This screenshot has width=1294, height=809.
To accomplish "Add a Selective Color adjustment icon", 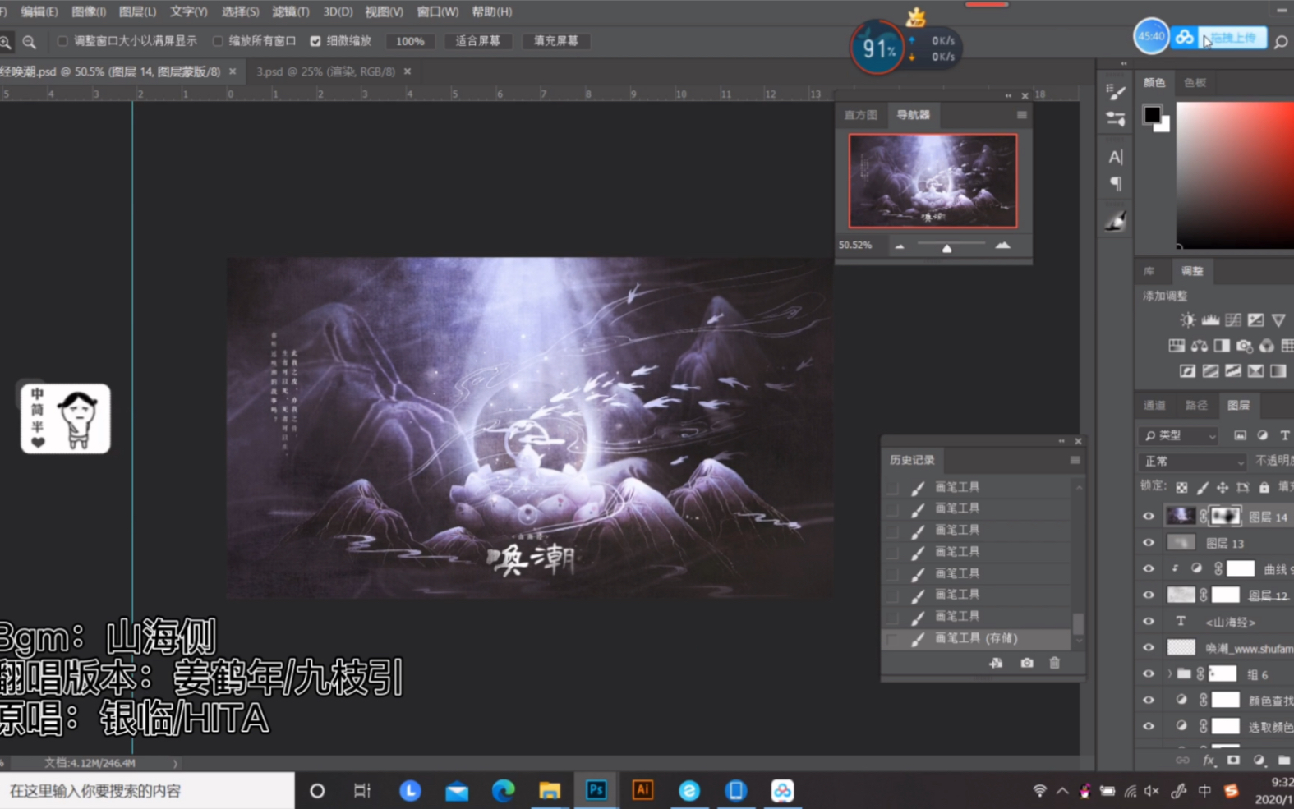I will tap(1255, 371).
